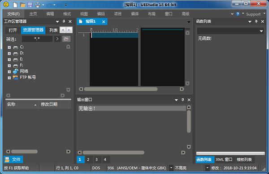Image resolution: width=269 pixels, height=174 pixels.
Task: Open the 视图 ribbon tab
Action: coord(84,14)
